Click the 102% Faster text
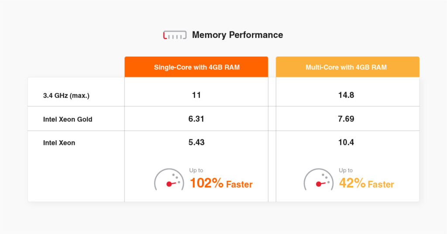 tap(221, 183)
